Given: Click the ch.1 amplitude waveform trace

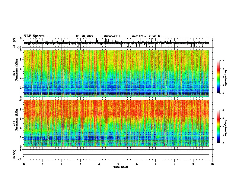Looking at the screenshot, I should (116, 43).
